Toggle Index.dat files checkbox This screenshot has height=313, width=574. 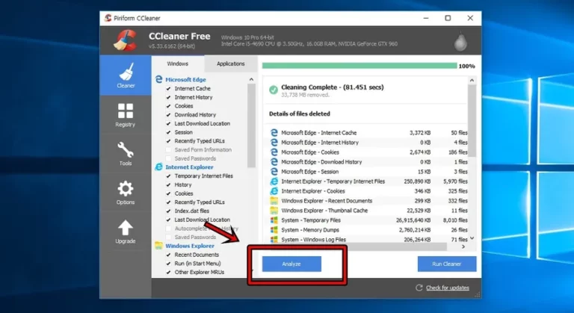point(168,211)
